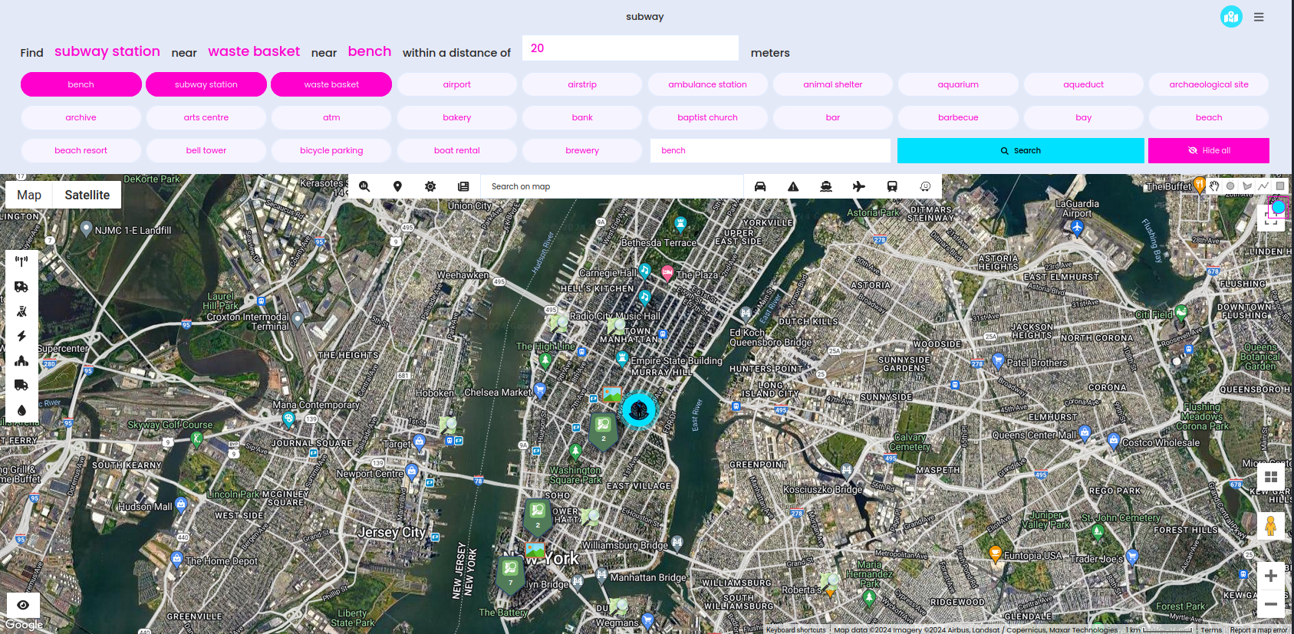Switch to Map view tab
Image resolution: width=1294 pixels, height=634 pixels.
(x=29, y=195)
